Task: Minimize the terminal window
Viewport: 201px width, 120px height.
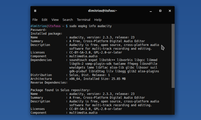Action: point(151,11)
